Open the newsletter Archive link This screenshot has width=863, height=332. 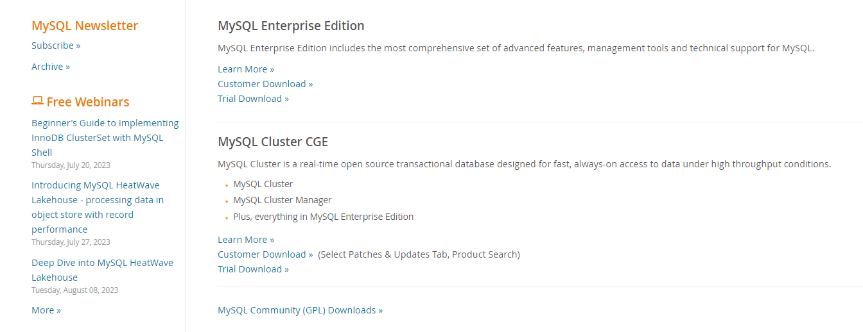[x=51, y=67]
